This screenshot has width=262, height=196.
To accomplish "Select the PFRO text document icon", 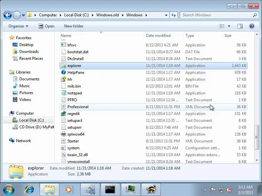I will pos(63,100).
